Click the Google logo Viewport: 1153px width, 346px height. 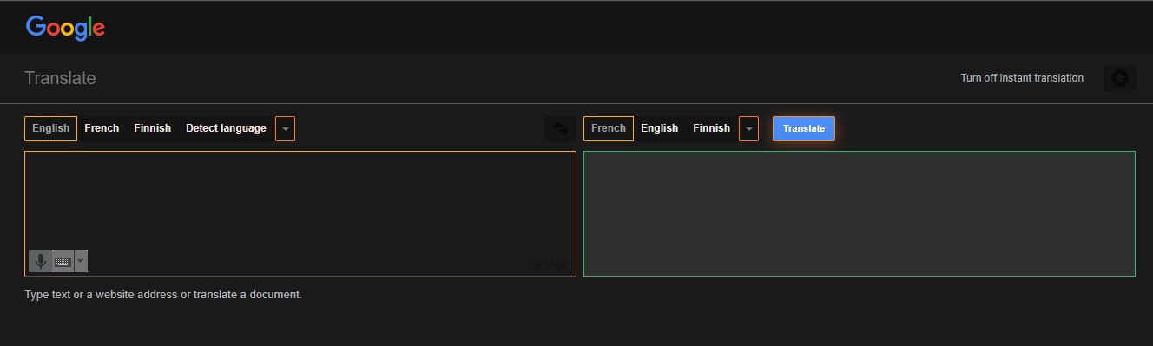[65, 28]
